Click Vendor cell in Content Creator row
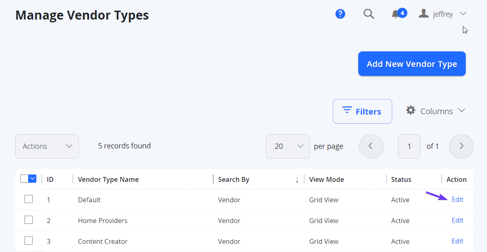The height and width of the screenshot is (252, 487). pos(229,241)
